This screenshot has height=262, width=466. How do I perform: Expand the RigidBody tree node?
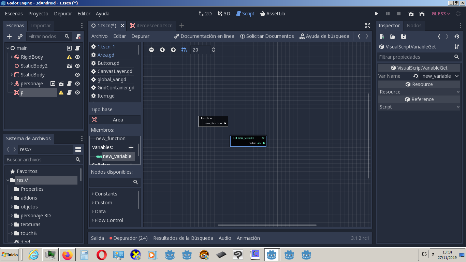pyautogui.click(x=12, y=57)
